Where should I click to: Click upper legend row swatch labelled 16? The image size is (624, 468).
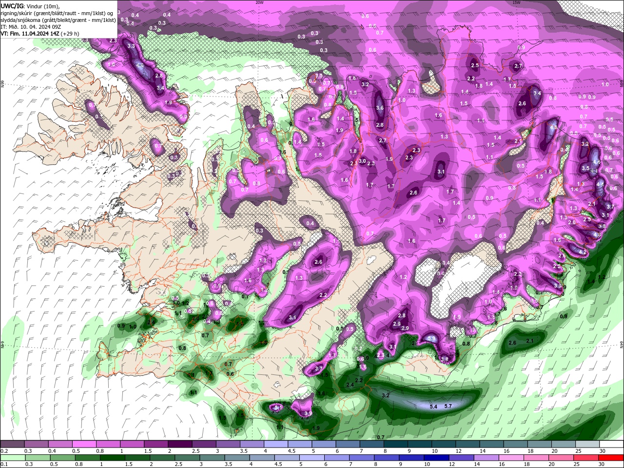click(516, 444)
